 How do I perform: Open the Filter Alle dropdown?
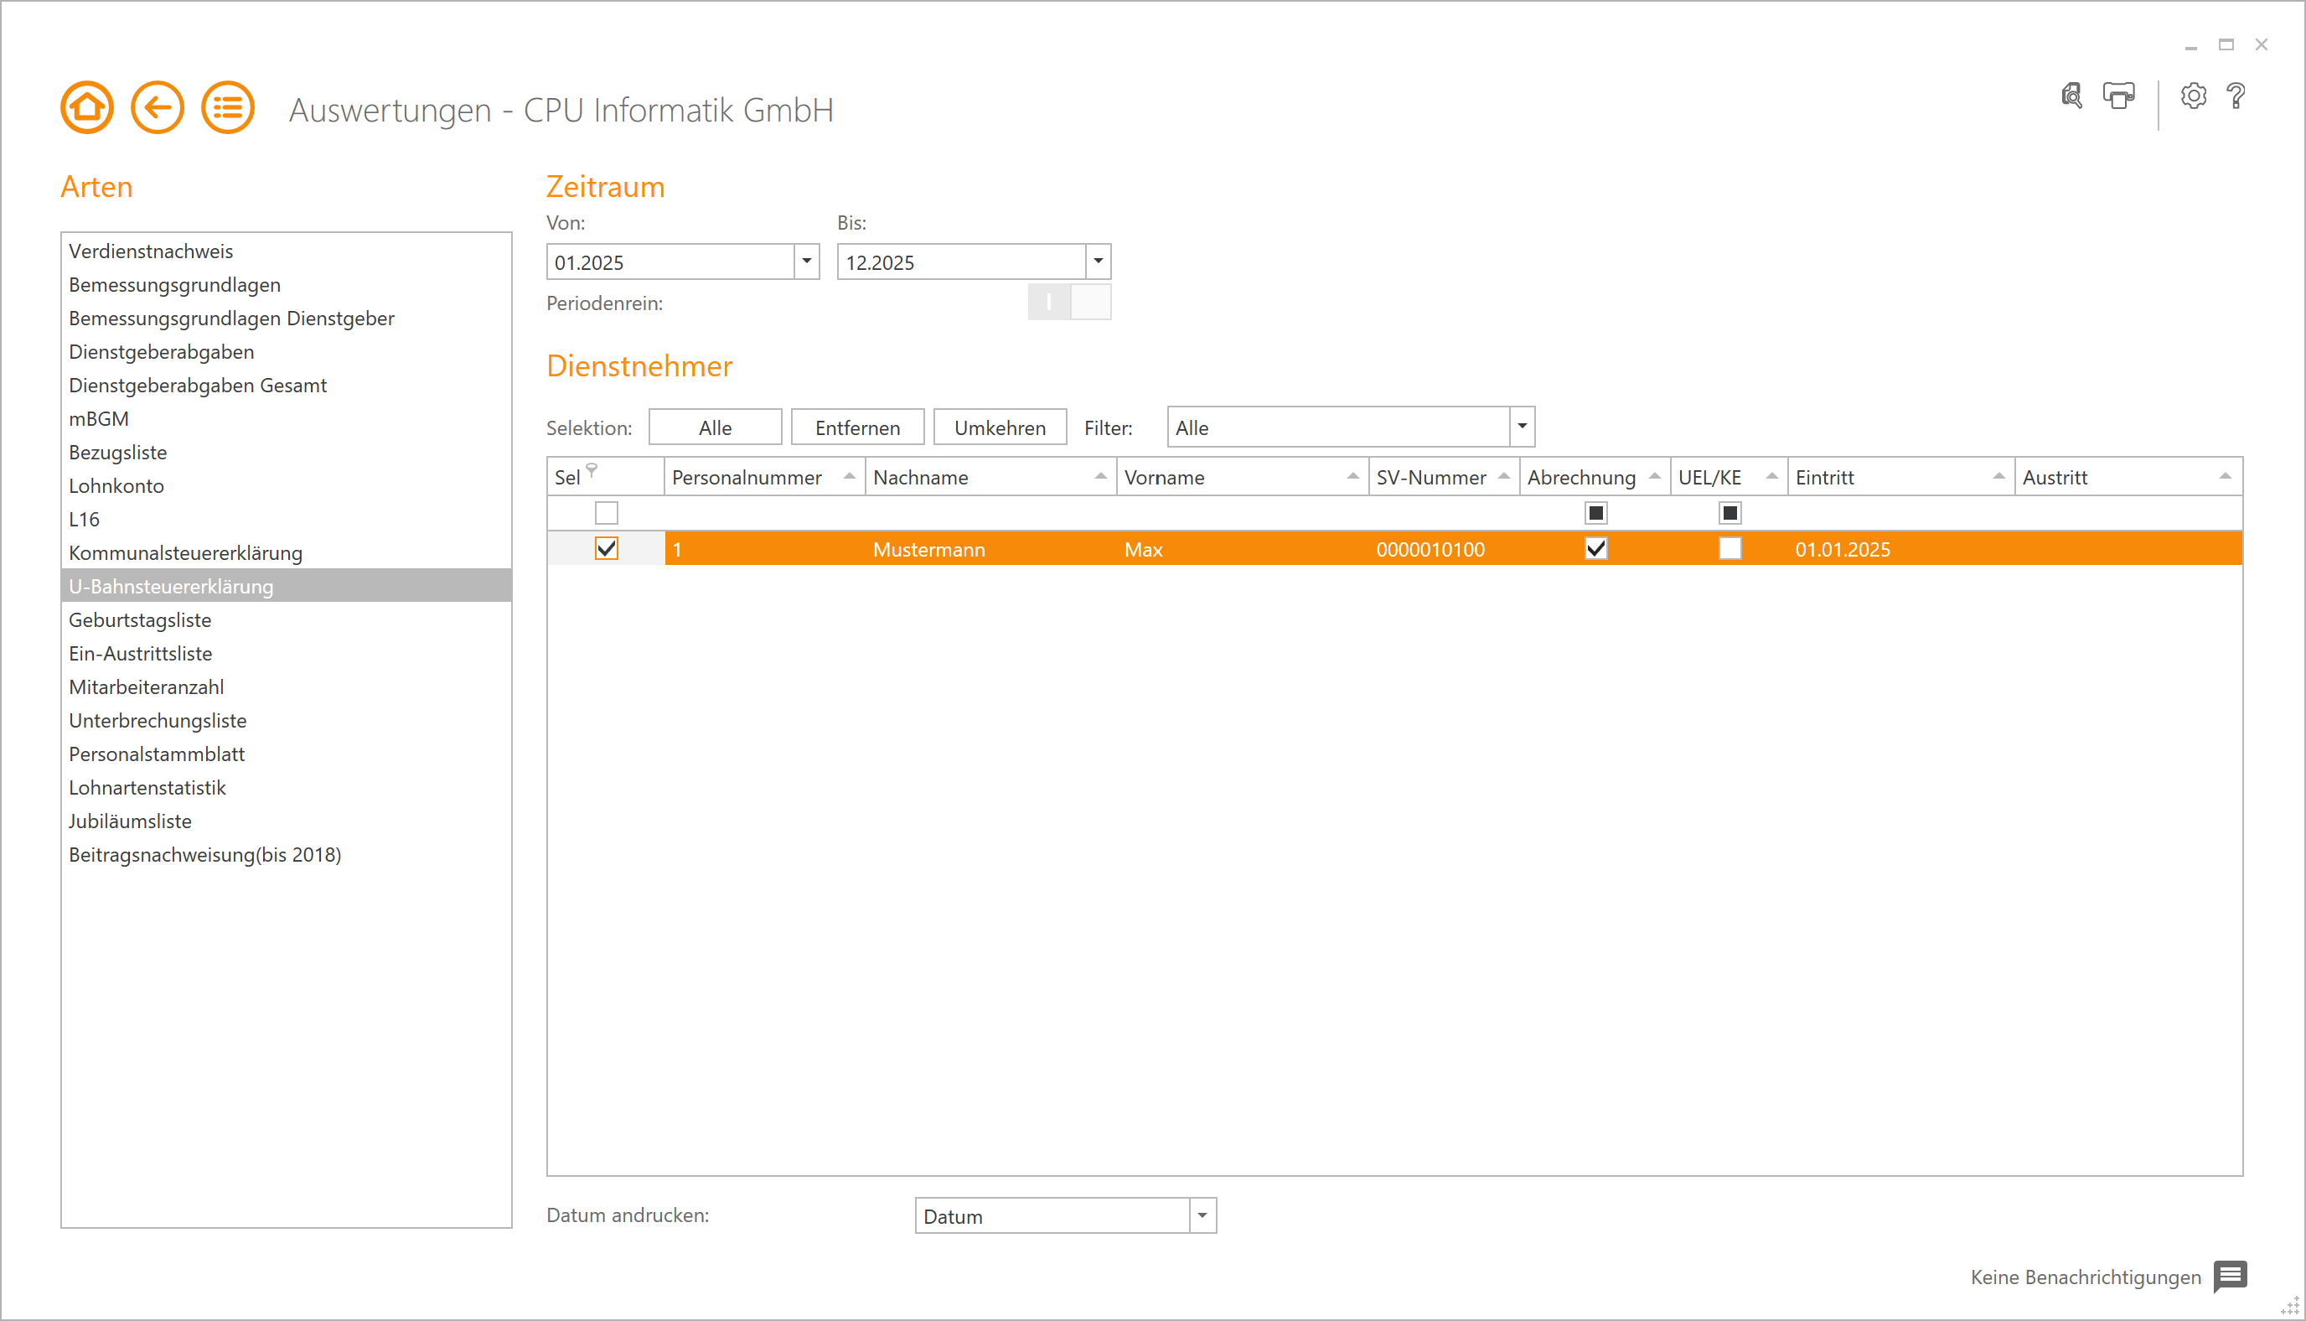tap(1522, 427)
